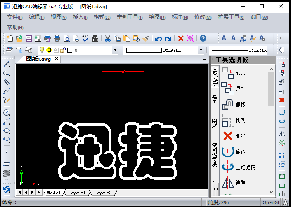This screenshot has width=291, height=207.
Task: Toggle OpenGL in status bar
Action: 271,202
